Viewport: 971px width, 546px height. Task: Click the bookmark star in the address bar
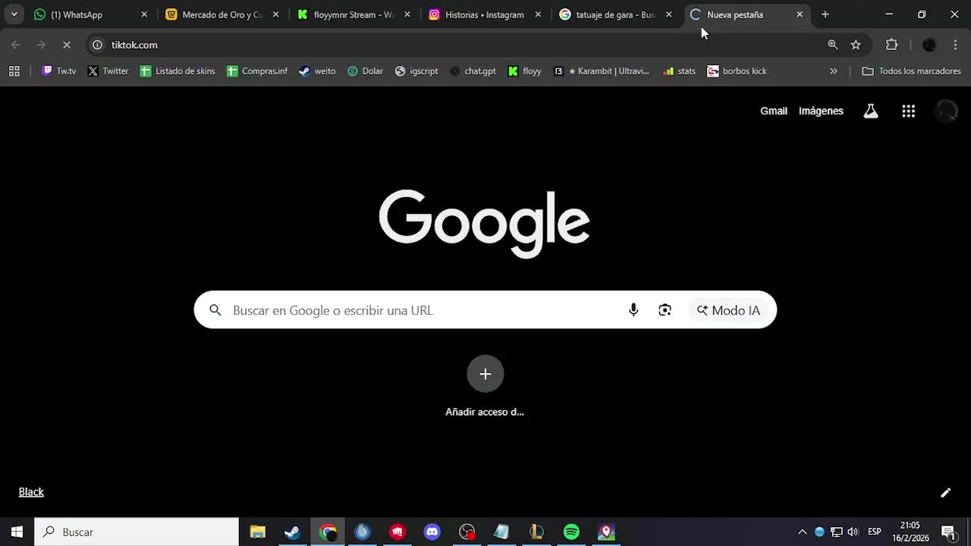(x=856, y=45)
